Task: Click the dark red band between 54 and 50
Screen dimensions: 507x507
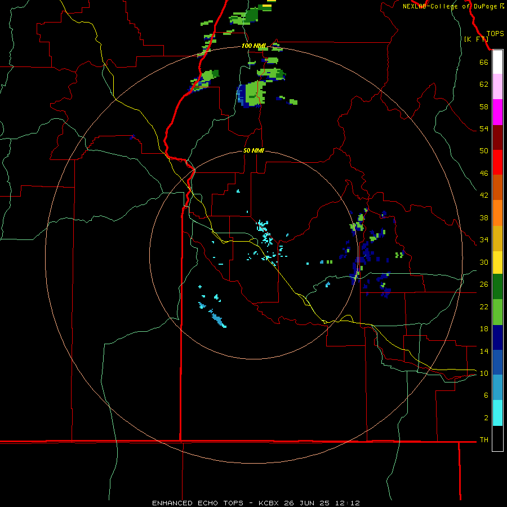Action: 497,137
